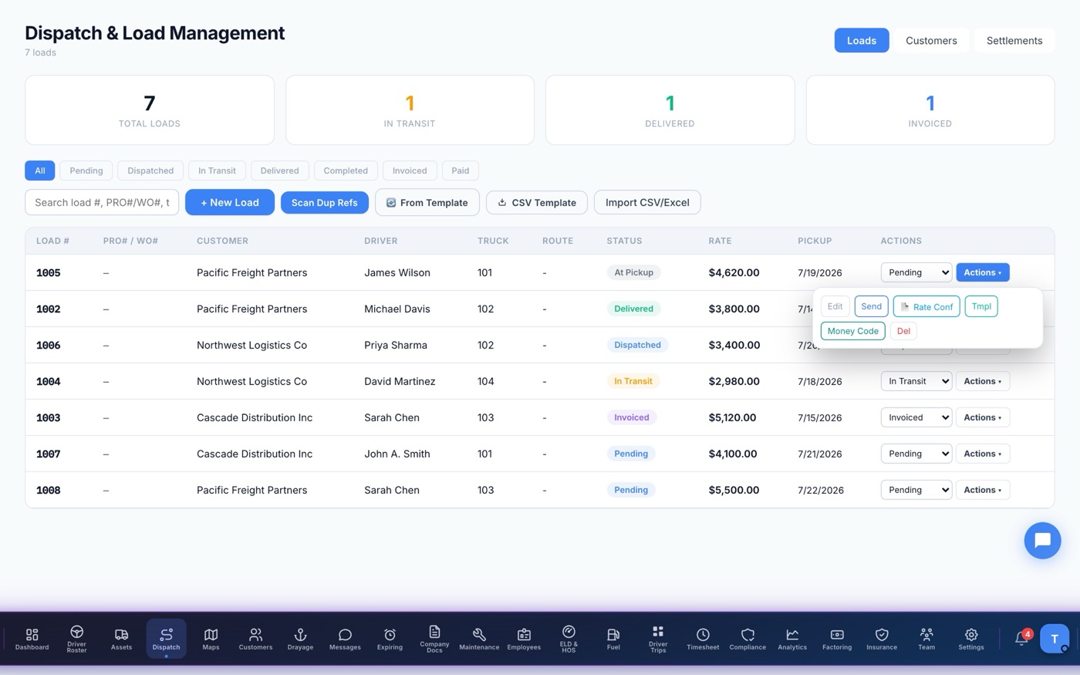1080x675 pixels.
Task: Filter loads by All chip
Action: click(40, 170)
